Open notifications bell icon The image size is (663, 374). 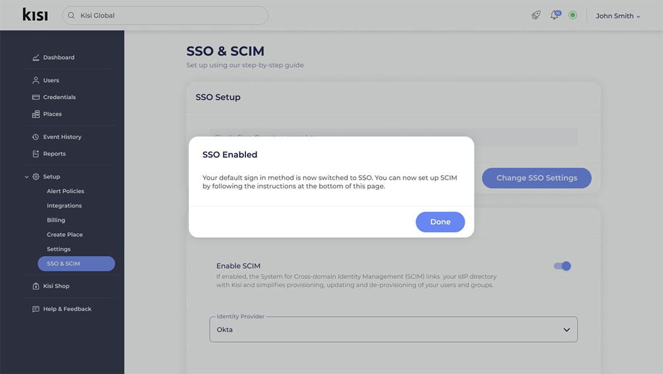pos(555,15)
